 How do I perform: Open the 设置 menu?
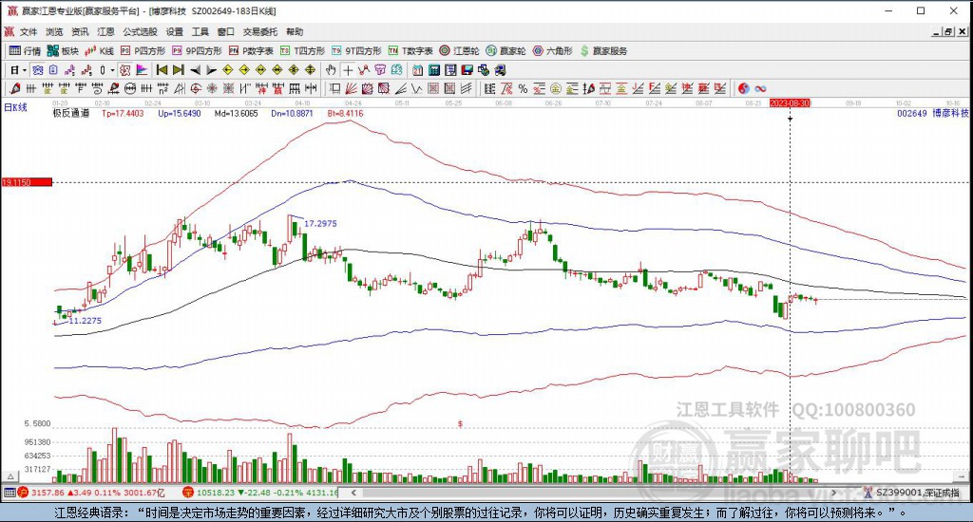[175, 31]
